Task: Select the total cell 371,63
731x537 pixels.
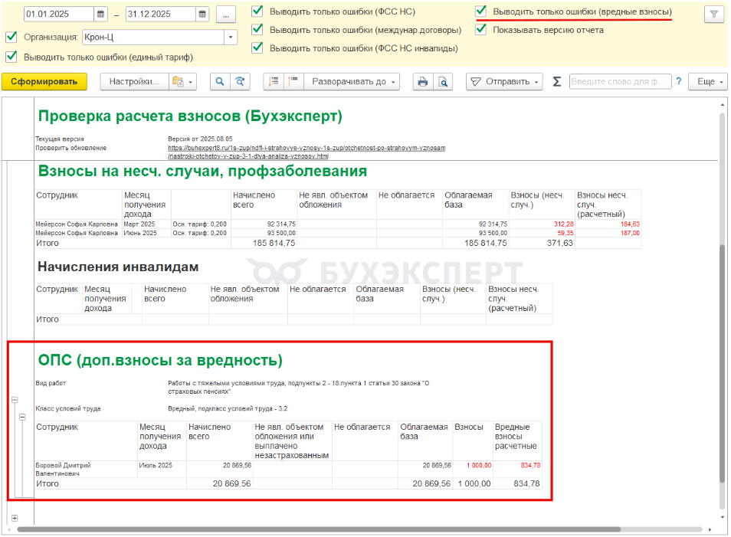Action: click(560, 243)
